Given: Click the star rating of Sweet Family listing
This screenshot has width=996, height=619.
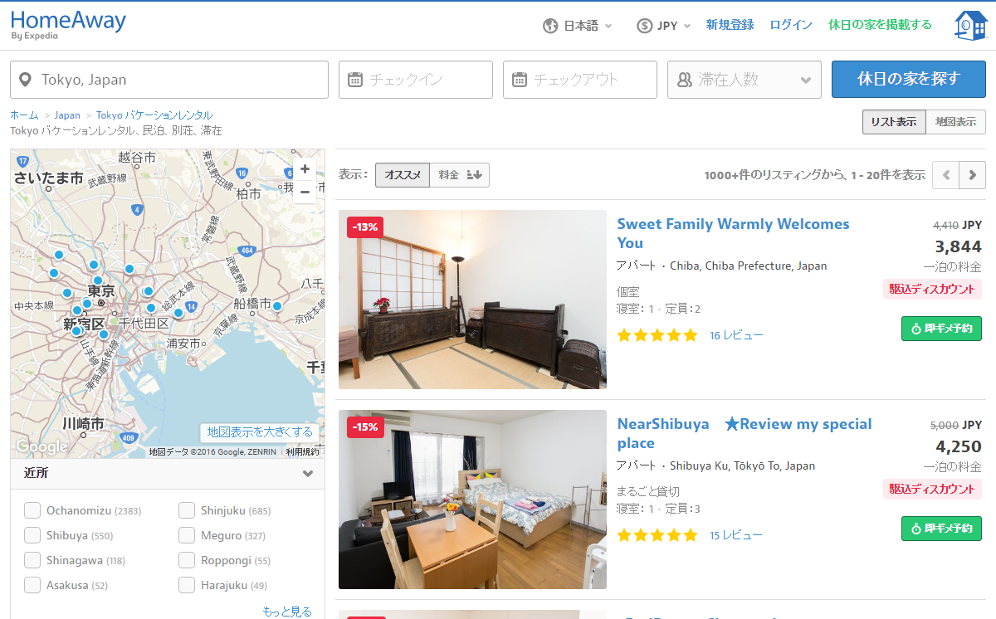Looking at the screenshot, I should coord(657,335).
